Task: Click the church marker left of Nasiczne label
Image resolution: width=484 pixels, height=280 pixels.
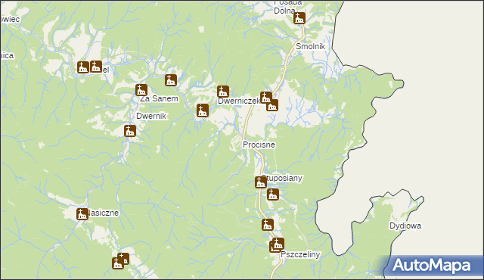Action: [82, 214]
